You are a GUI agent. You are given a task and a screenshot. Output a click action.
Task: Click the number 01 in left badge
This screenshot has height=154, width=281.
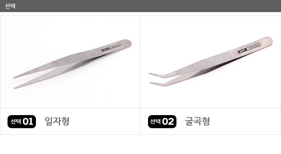pos(28,122)
